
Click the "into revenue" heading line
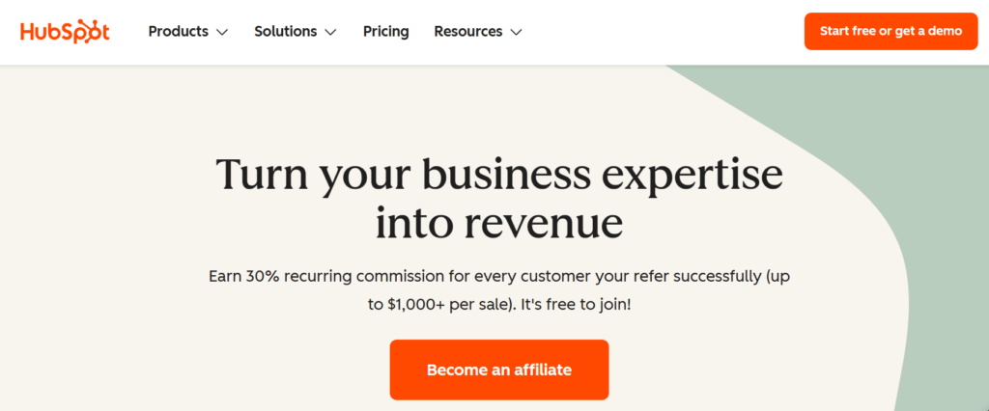pos(498,222)
